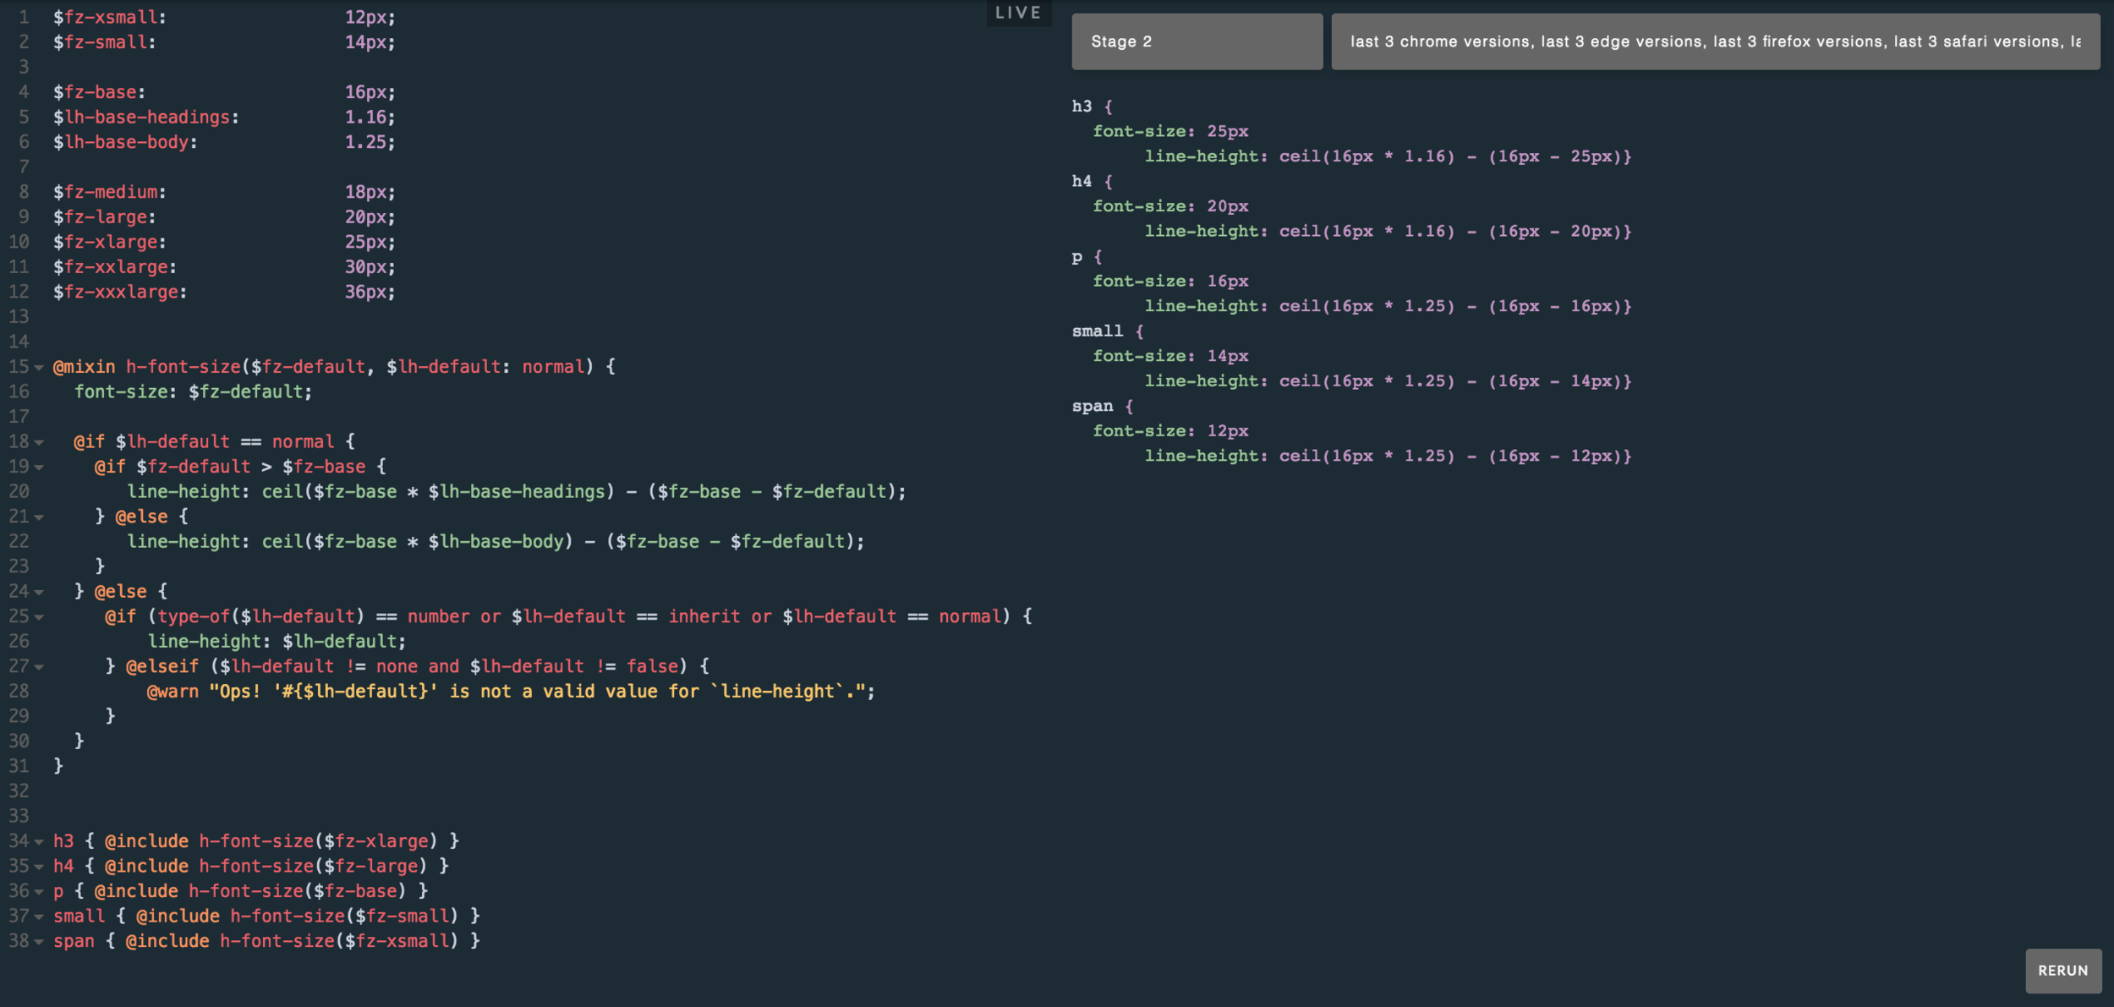Fold the @if block on line 19

point(39,468)
